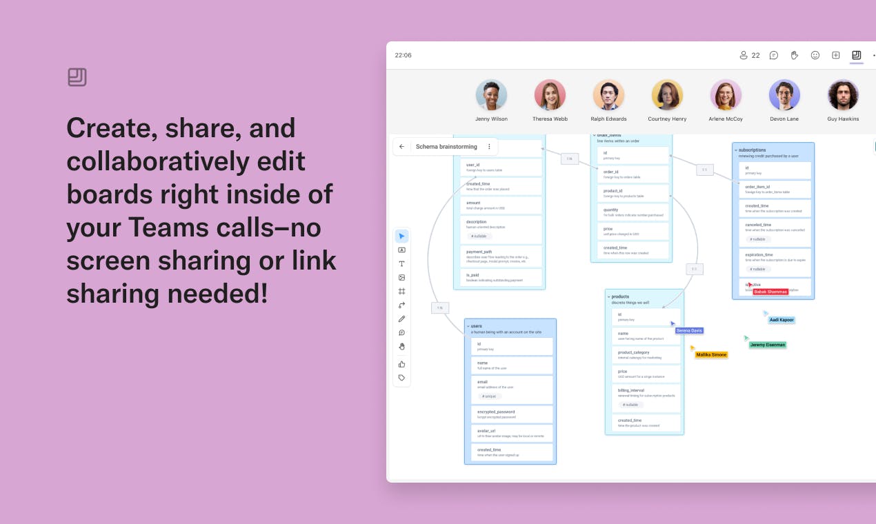Collapse the users table
The width and height of the screenshot is (876, 524).
point(468,326)
